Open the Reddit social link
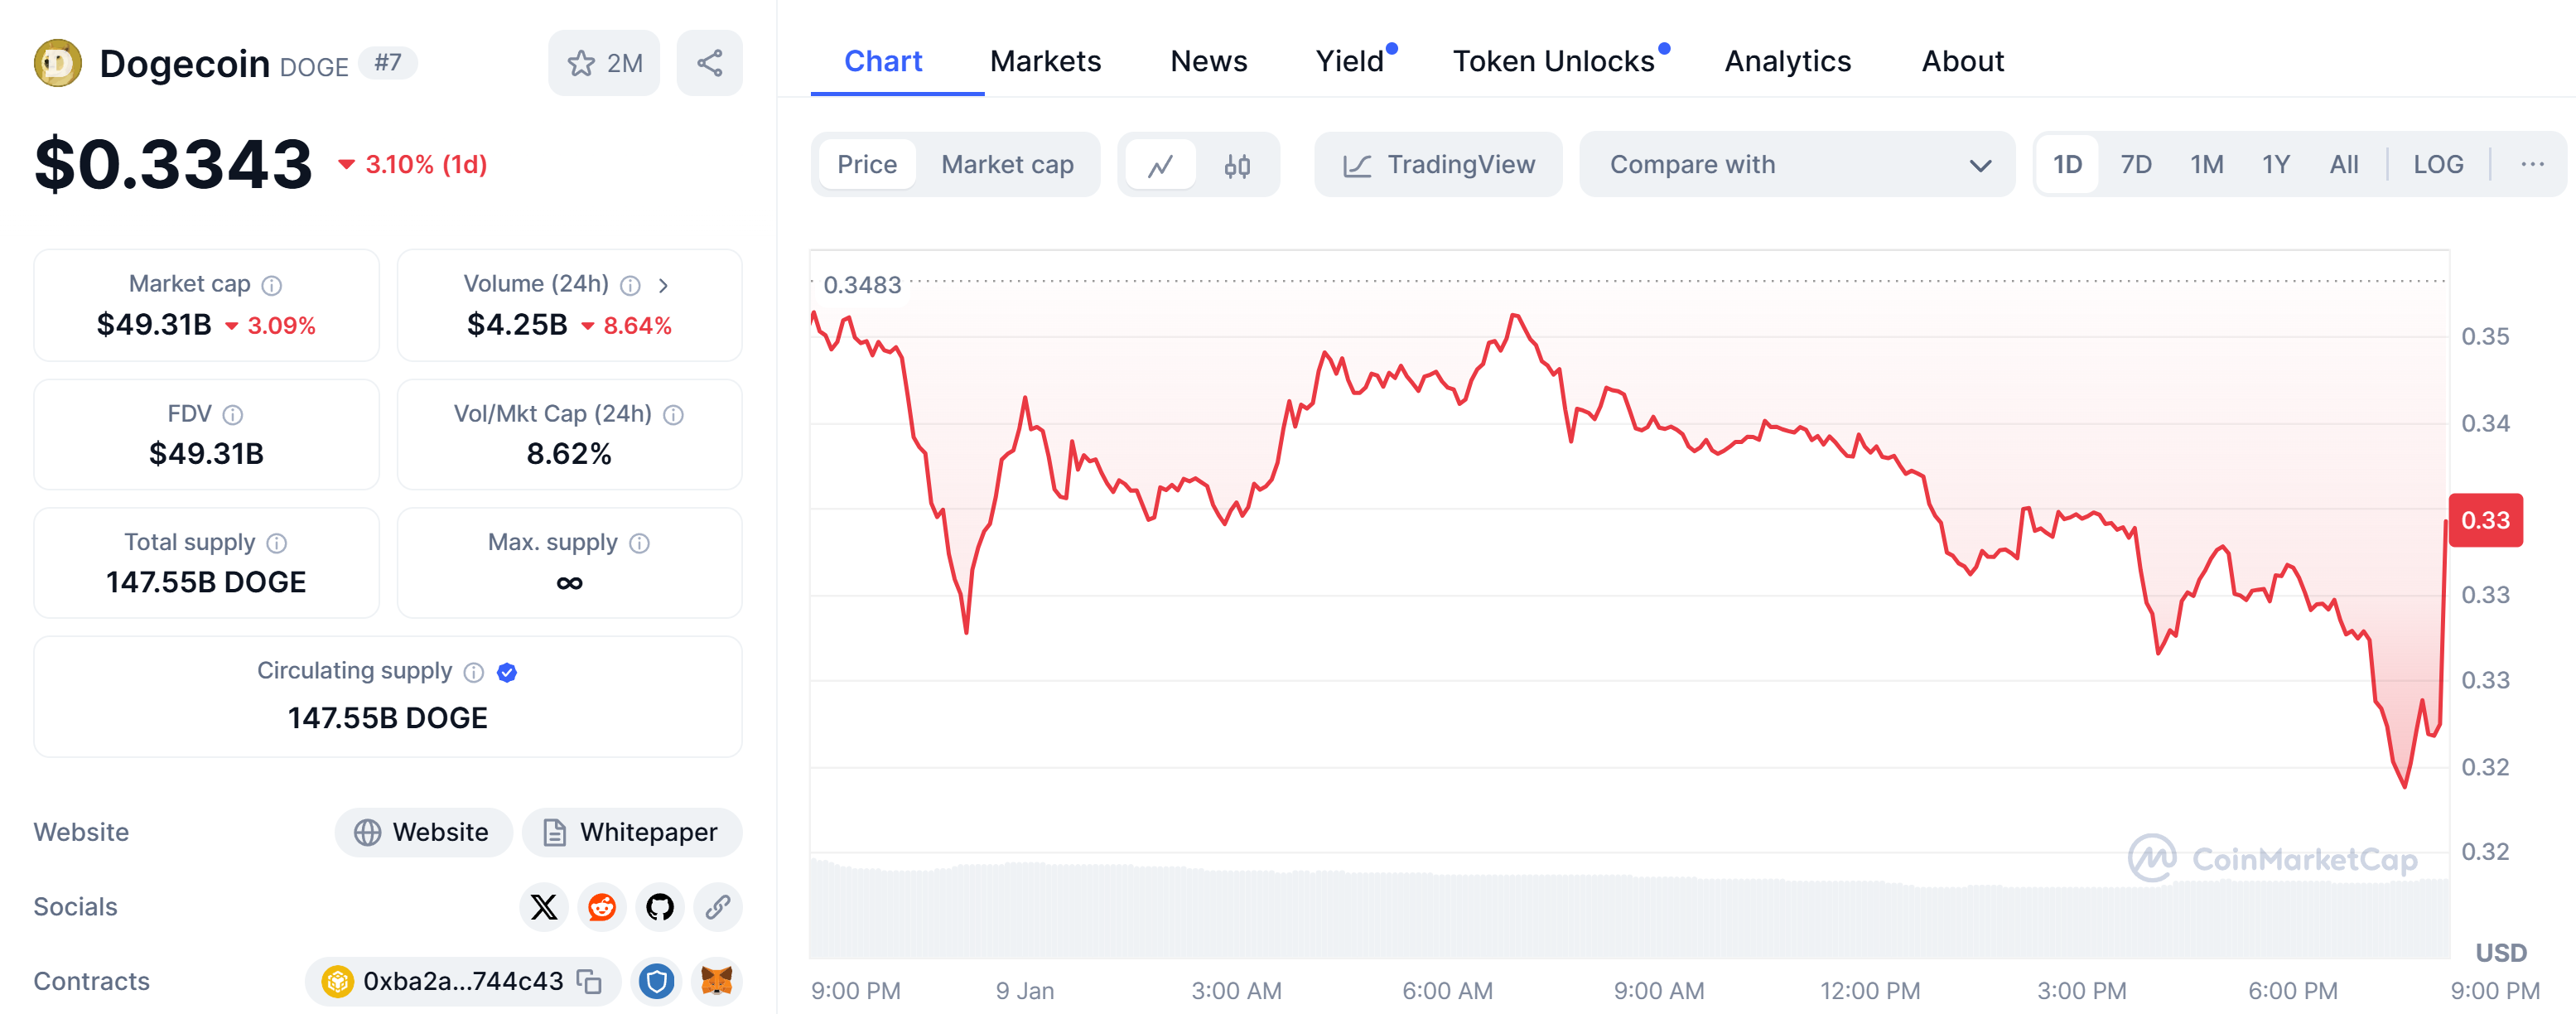2576x1014 pixels. coord(602,907)
